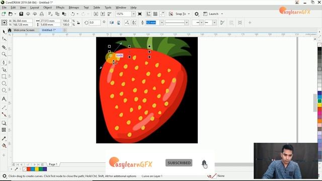This screenshot has height=181, width=322.
Task: Toggle Mirror vertically button
Action: tap(119, 23)
